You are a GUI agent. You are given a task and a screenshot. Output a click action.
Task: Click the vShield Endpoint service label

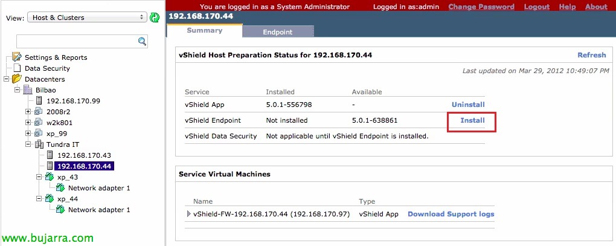213,120
